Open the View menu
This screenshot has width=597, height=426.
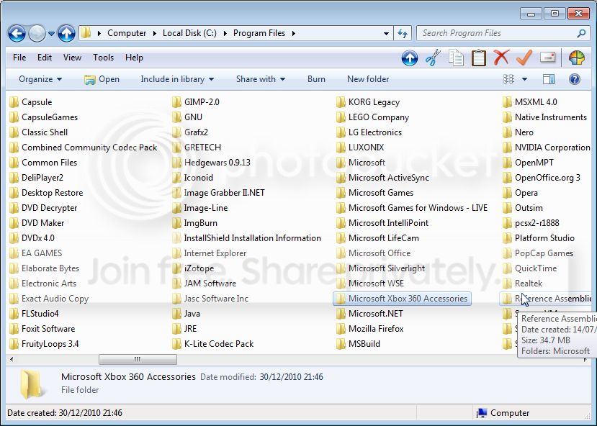(72, 58)
